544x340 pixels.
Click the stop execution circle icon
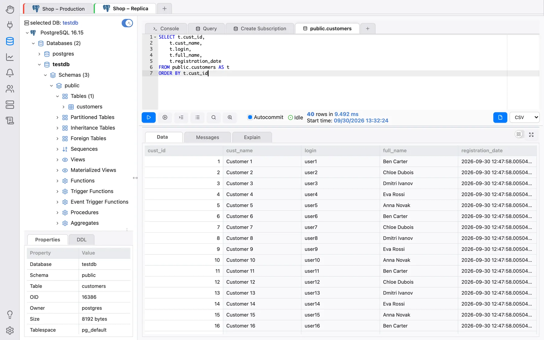165,117
